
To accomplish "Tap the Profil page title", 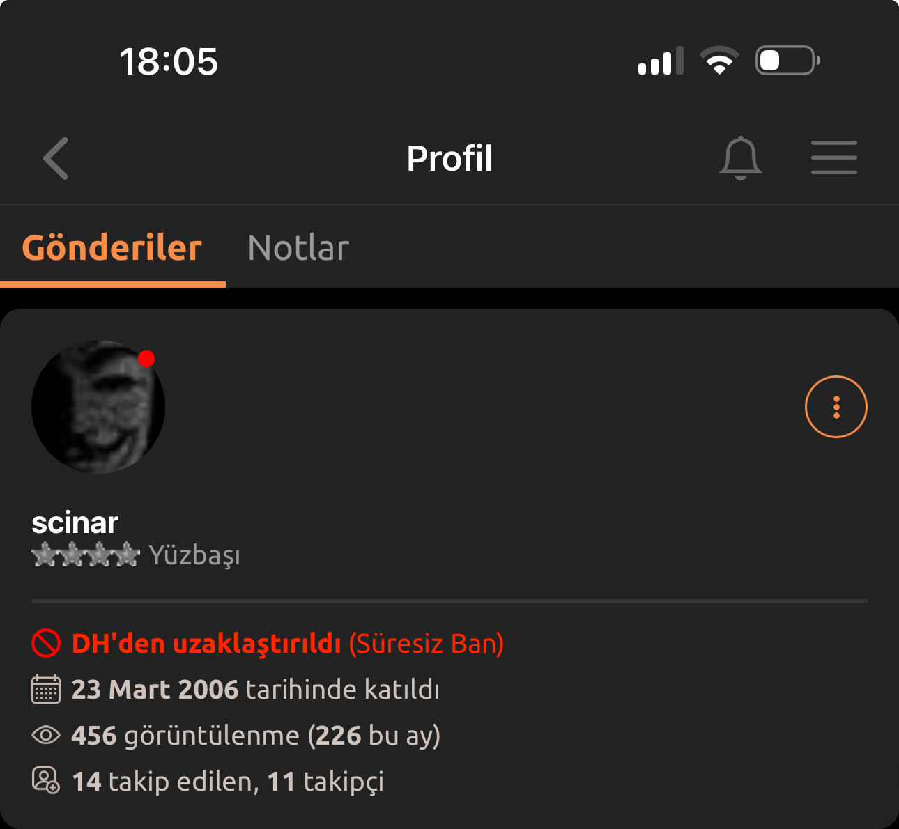I will (449, 158).
